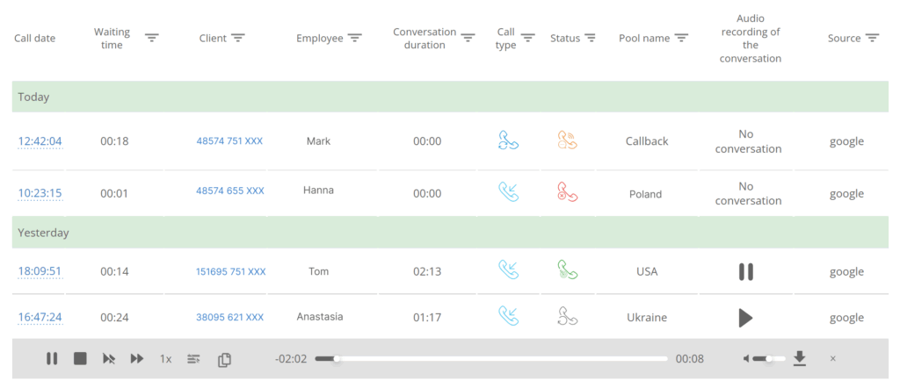Open call at 12:42:04
Viewport: 900px width, 388px height.
(x=40, y=141)
